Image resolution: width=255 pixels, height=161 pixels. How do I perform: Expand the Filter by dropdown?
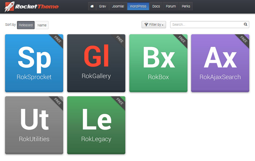(154, 24)
